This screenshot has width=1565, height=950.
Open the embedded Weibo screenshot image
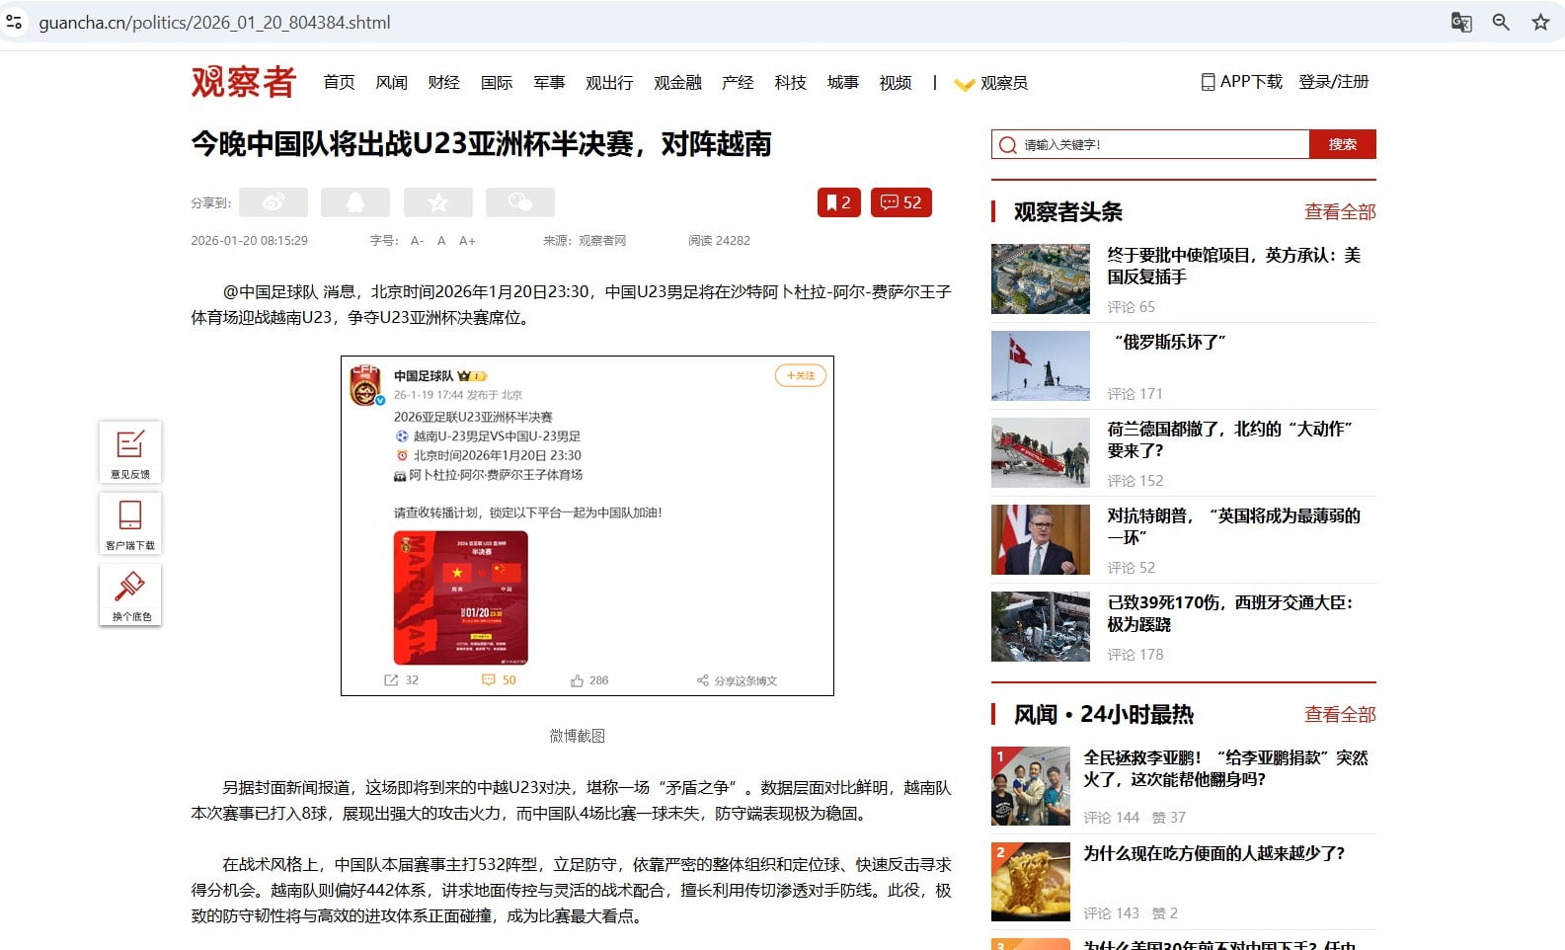tap(587, 525)
